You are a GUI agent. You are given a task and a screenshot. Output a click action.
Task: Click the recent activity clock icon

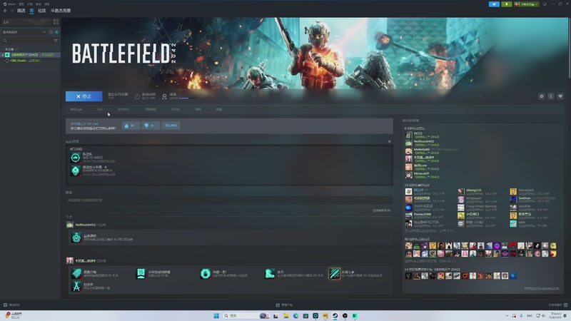click(x=51, y=32)
